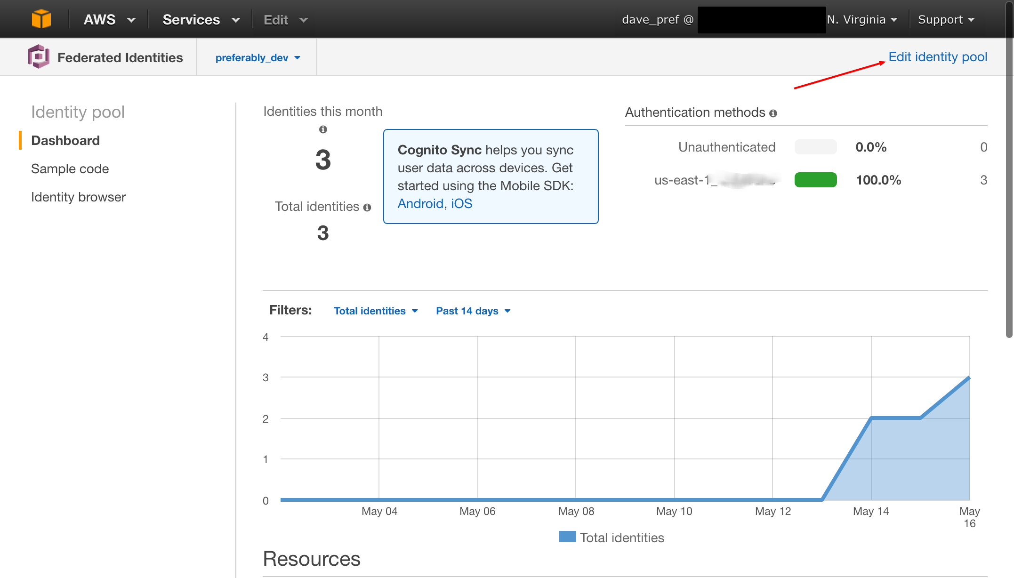Toggle the us-east-1 authentication method switch
This screenshot has height=578, width=1014.
click(x=816, y=180)
